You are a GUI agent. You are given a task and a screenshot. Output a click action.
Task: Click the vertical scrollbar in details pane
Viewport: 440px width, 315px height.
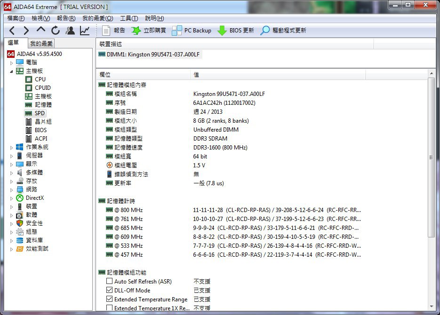pyautogui.click(x=432, y=157)
